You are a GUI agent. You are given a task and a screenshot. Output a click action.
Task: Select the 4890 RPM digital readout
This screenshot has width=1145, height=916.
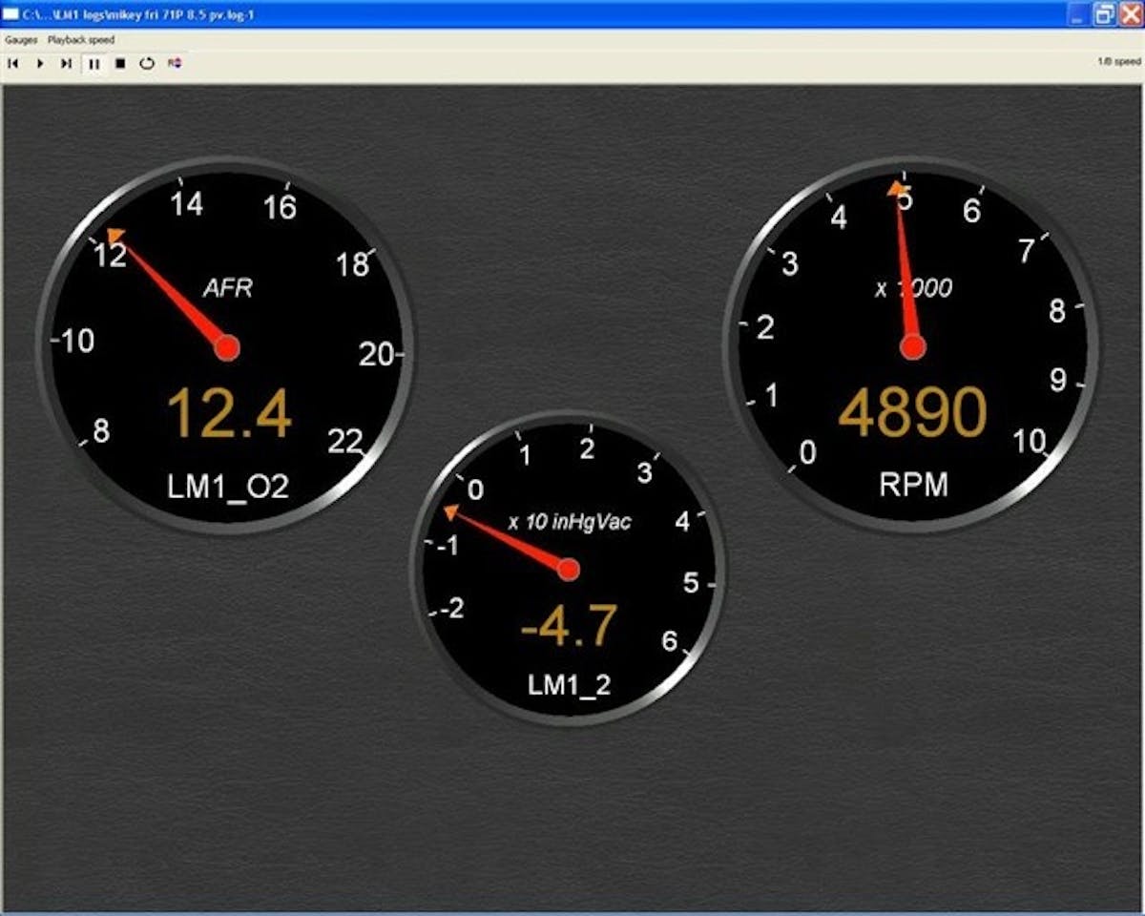tap(912, 412)
